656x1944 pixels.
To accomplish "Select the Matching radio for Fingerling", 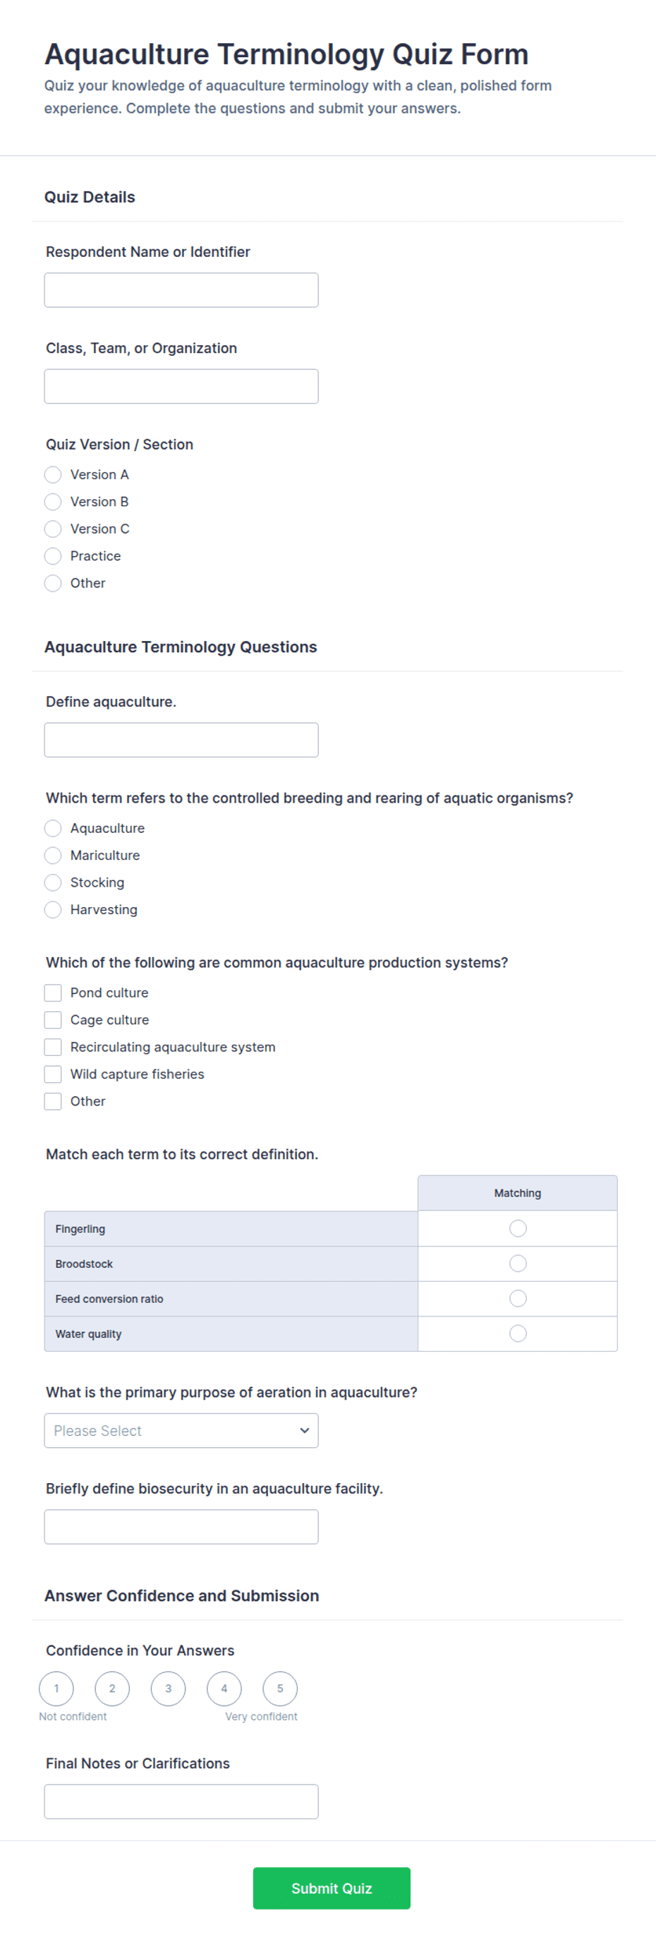I will pyautogui.click(x=518, y=1228).
